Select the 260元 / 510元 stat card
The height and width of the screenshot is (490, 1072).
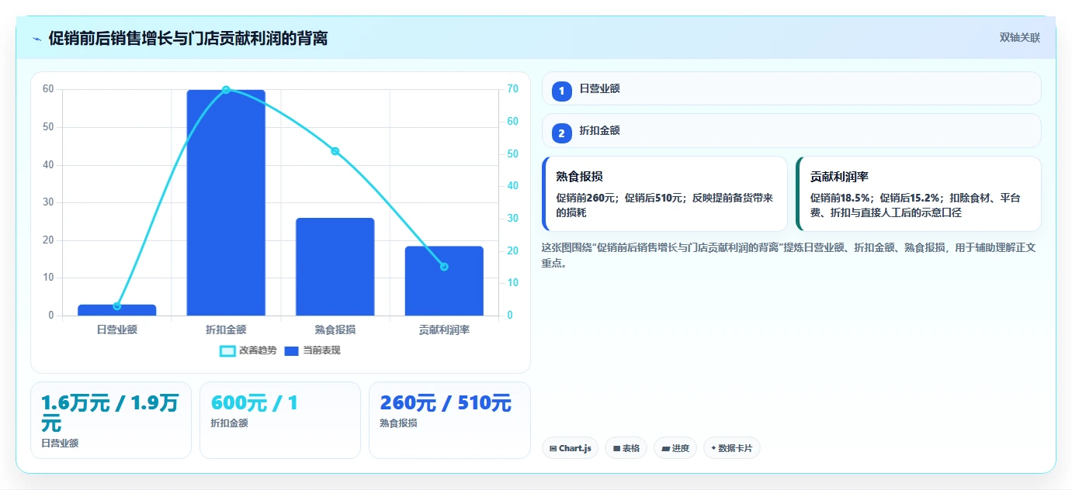449,420
